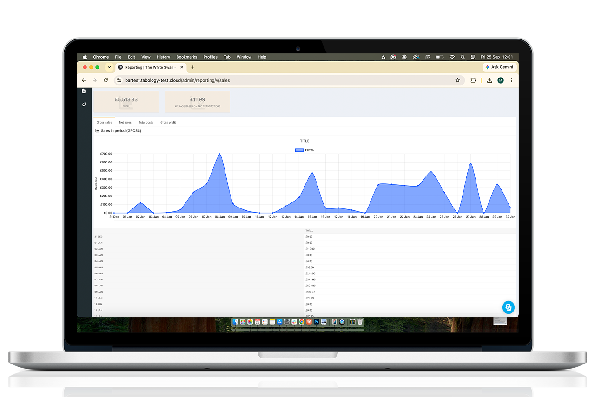Open Chrome downloads arrow icon
Viewport: 595px width, 397px height.
tap(489, 80)
